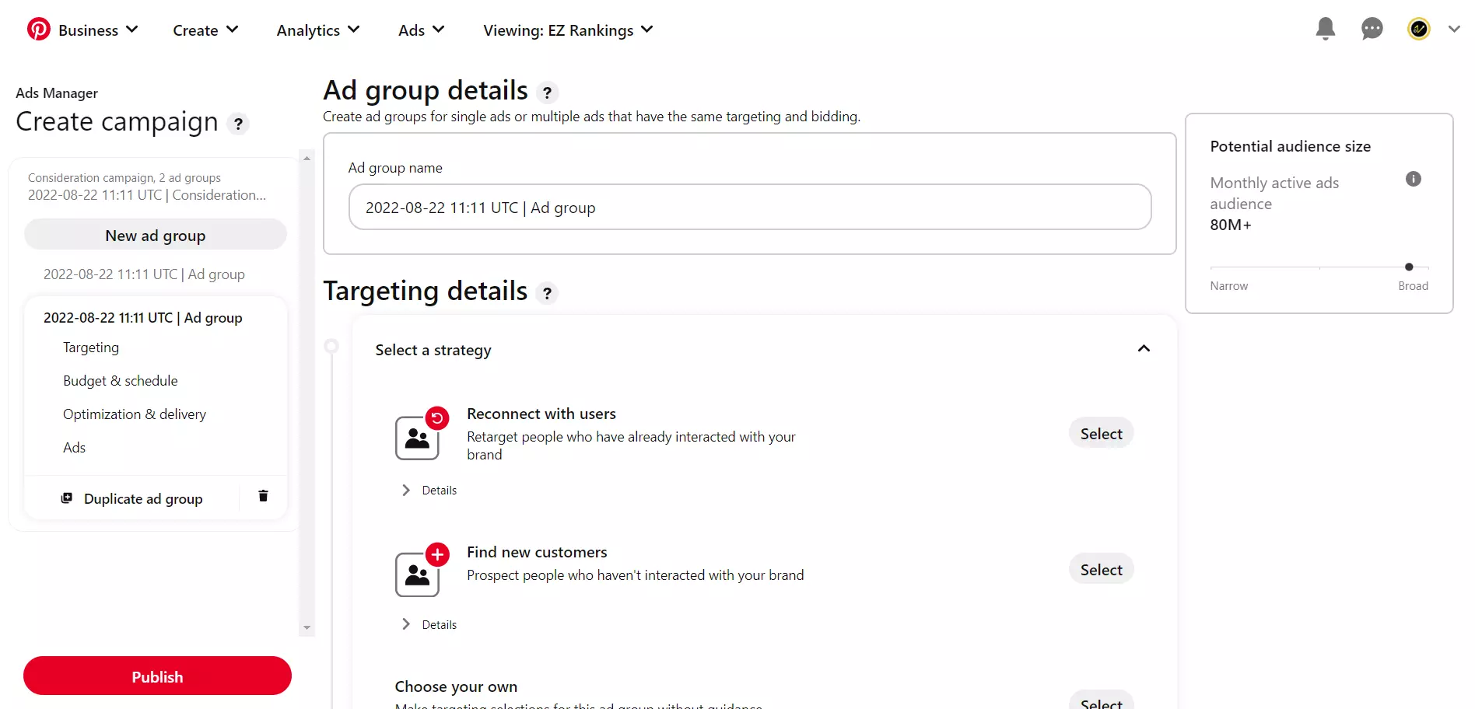The height and width of the screenshot is (709, 1475).
Task: Click the Pinterest logo
Action: click(x=38, y=29)
